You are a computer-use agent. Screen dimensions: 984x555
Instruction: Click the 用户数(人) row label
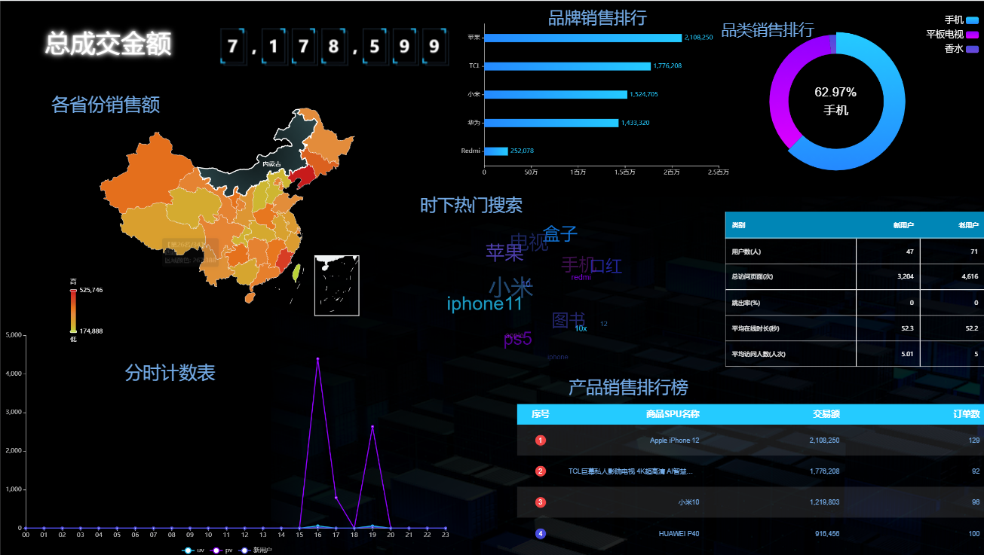(746, 251)
